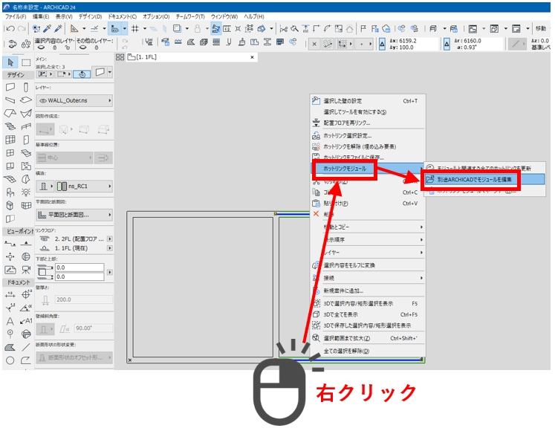Viewport: 555px width, 431px height.
Task: Expand the 2. 2FL top link floor arrow
Action: [110, 239]
